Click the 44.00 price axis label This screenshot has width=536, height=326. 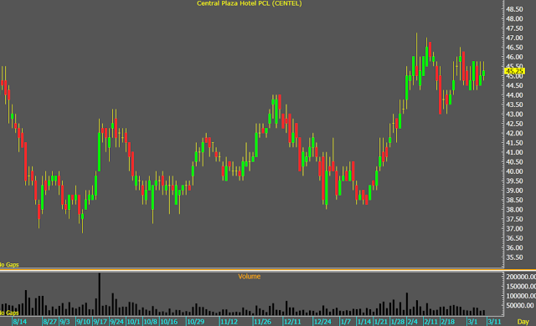[514, 94]
